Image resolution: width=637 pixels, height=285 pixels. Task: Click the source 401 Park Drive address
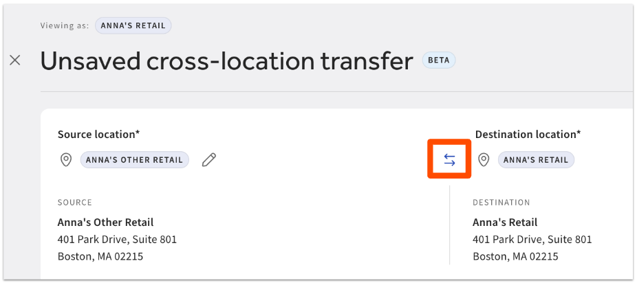tap(117, 240)
